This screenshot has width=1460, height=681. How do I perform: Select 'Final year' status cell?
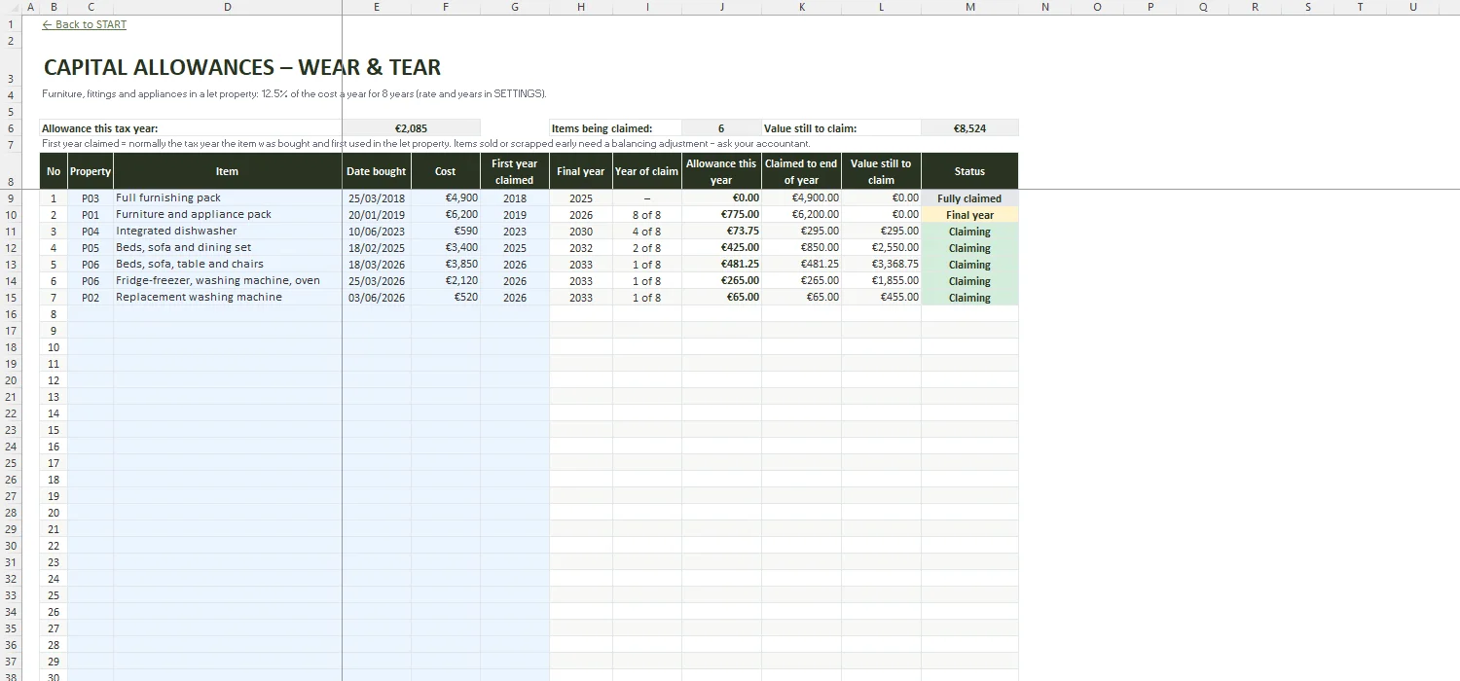pyautogui.click(x=969, y=215)
